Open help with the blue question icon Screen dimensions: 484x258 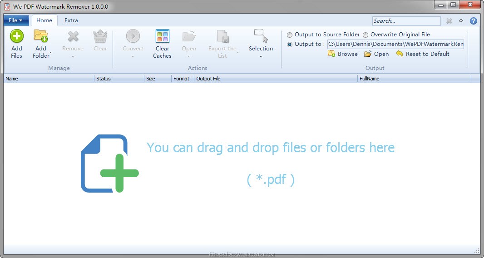(x=474, y=21)
